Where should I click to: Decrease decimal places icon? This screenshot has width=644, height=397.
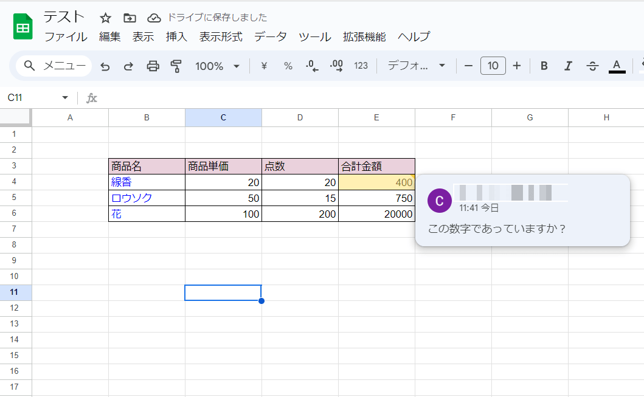(312, 66)
